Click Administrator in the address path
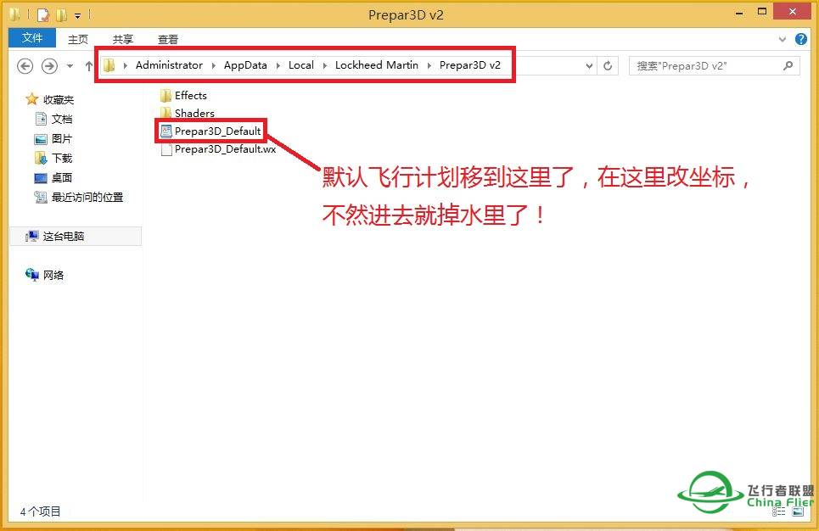 [169, 65]
